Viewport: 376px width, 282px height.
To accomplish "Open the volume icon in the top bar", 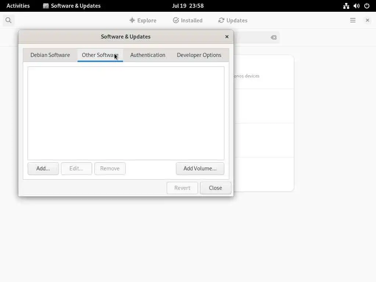I will pos(356,6).
